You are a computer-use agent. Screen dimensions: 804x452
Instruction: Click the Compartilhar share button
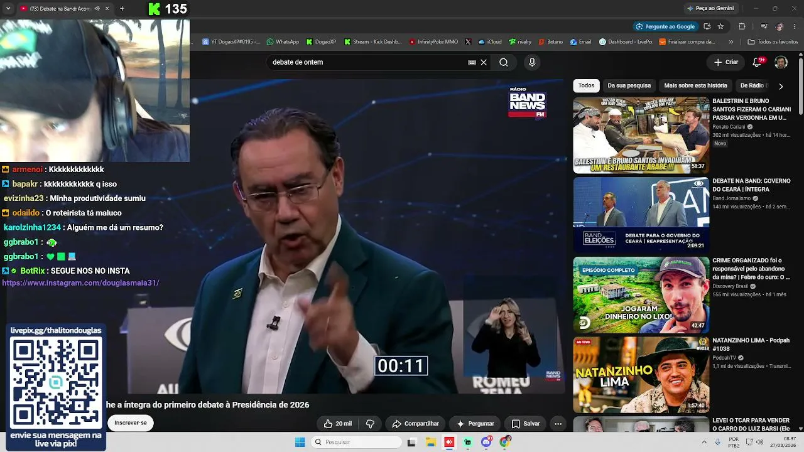(415, 424)
